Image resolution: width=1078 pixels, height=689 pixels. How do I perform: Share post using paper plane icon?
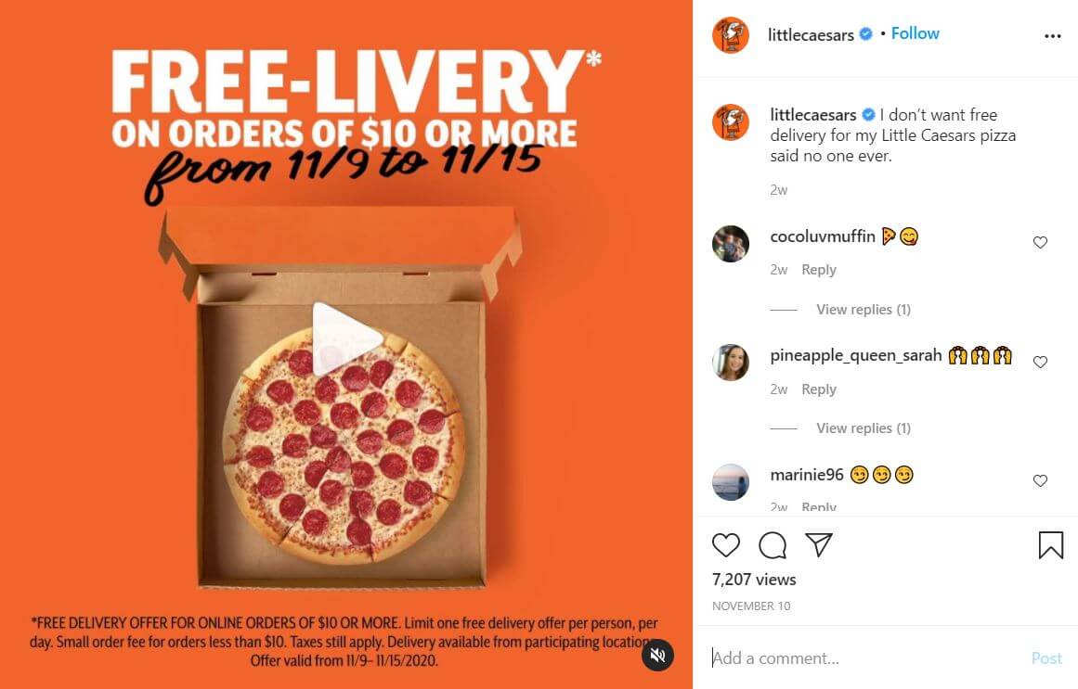(x=819, y=544)
